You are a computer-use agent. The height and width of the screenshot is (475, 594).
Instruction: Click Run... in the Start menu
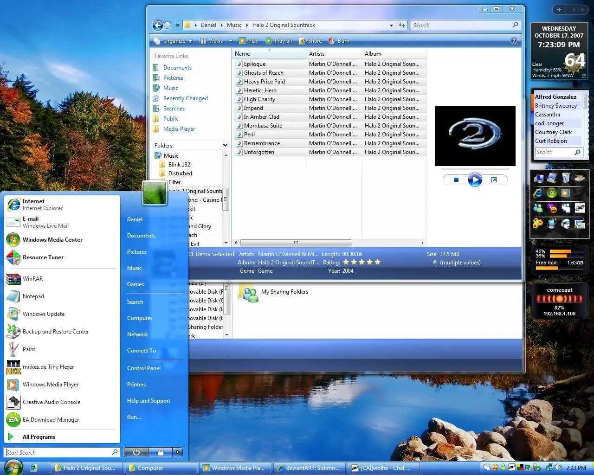[134, 417]
